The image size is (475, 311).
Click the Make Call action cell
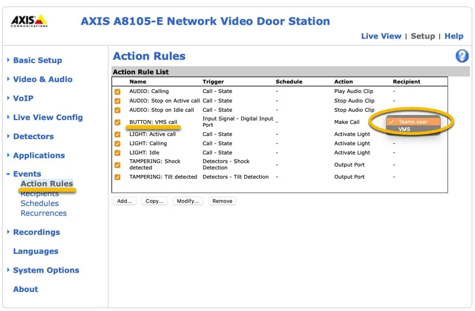347,122
